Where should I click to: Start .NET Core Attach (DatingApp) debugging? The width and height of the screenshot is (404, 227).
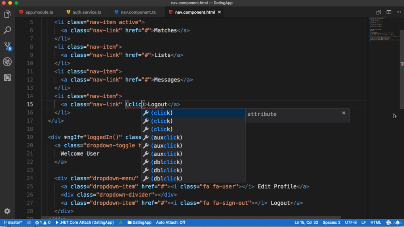pos(85,223)
